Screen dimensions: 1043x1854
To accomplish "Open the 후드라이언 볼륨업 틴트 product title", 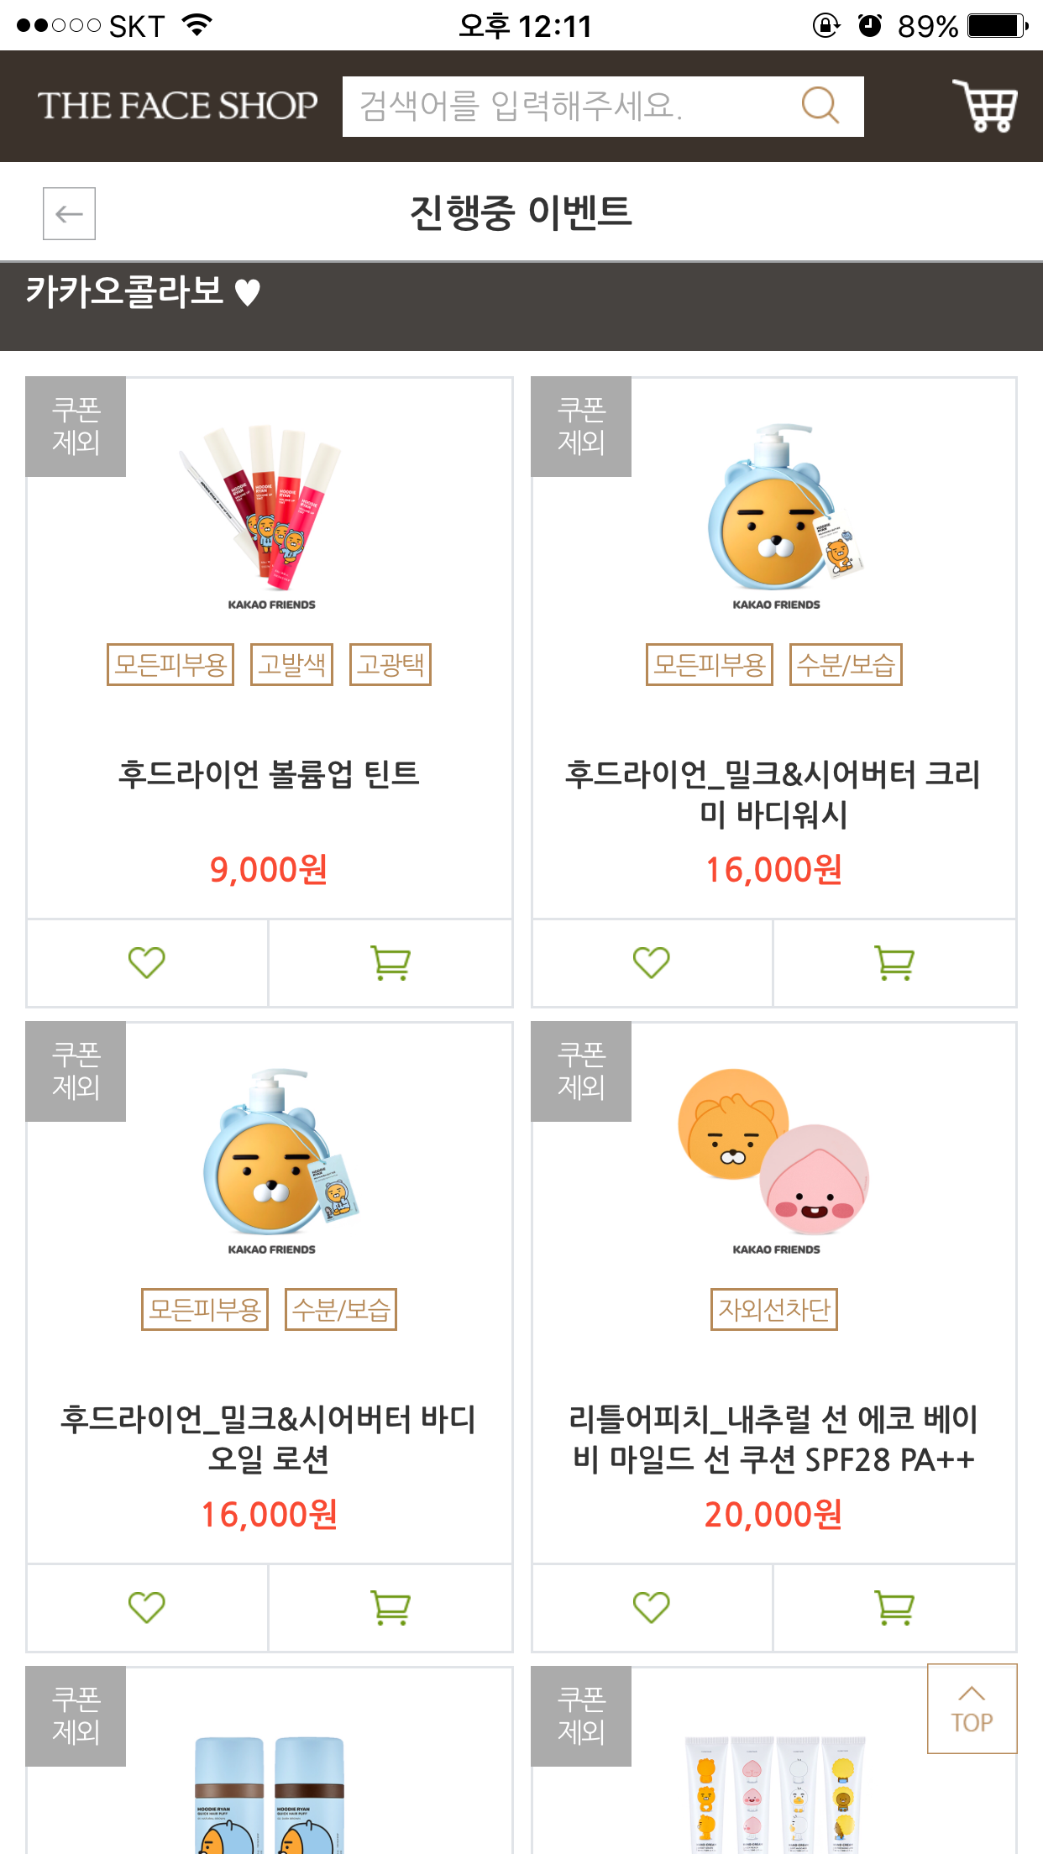I will pos(269,774).
